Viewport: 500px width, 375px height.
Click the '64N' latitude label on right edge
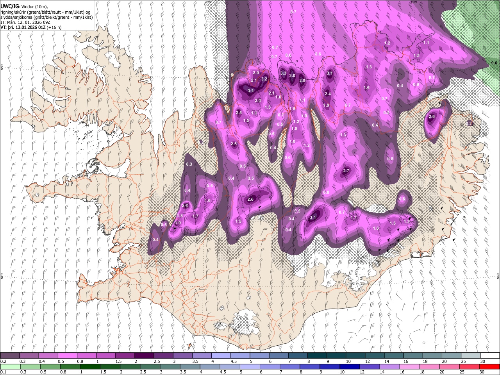pyautogui.click(x=498, y=276)
